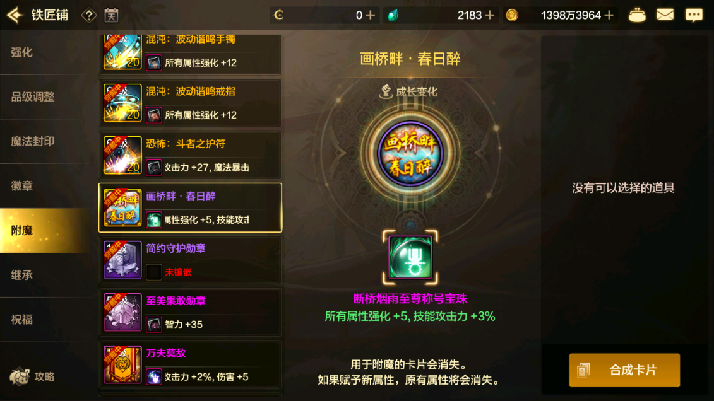Select 恐怖：斗者之护符 in equipment list
The width and height of the screenshot is (714, 401).
tap(191, 156)
